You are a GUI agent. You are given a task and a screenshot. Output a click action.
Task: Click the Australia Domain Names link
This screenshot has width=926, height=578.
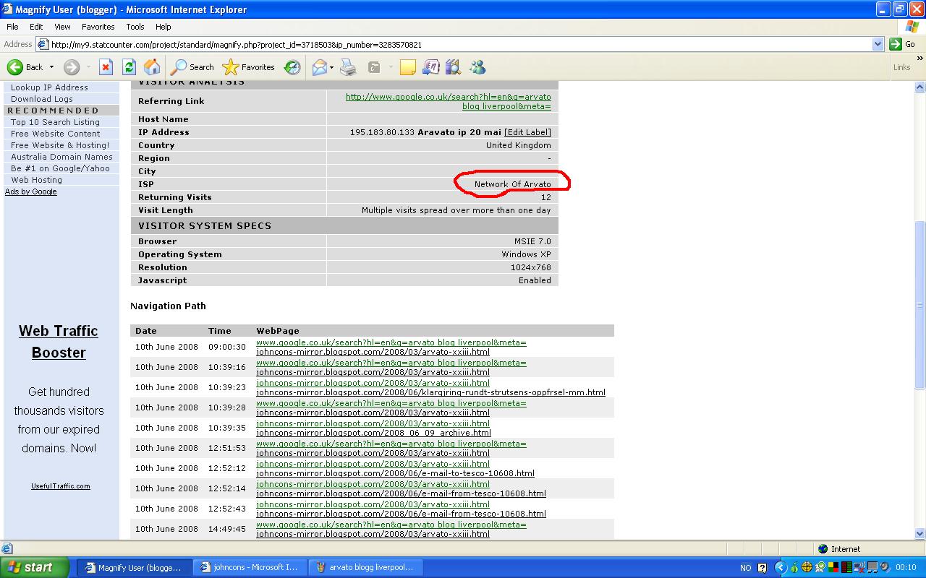(61, 157)
